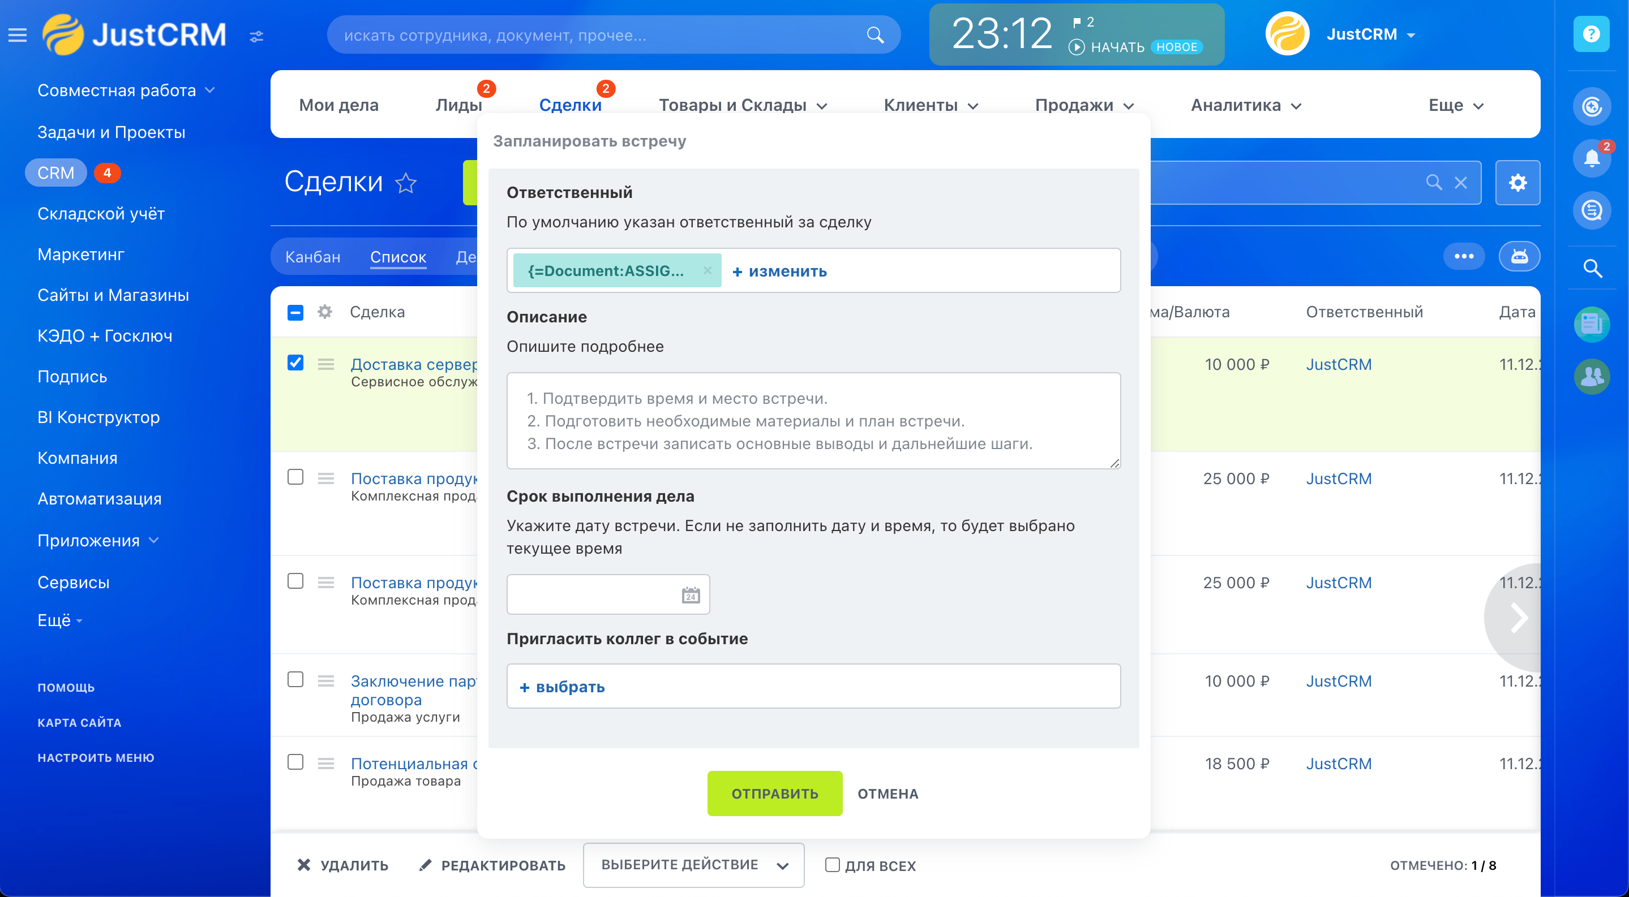Open the ВЫБЕРИТЕ ДЕЙСТВИЕ dropdown
Image resolution: width=1629 pixels, height=897 pixels.
pyautogui.click(x=693, y=865)
